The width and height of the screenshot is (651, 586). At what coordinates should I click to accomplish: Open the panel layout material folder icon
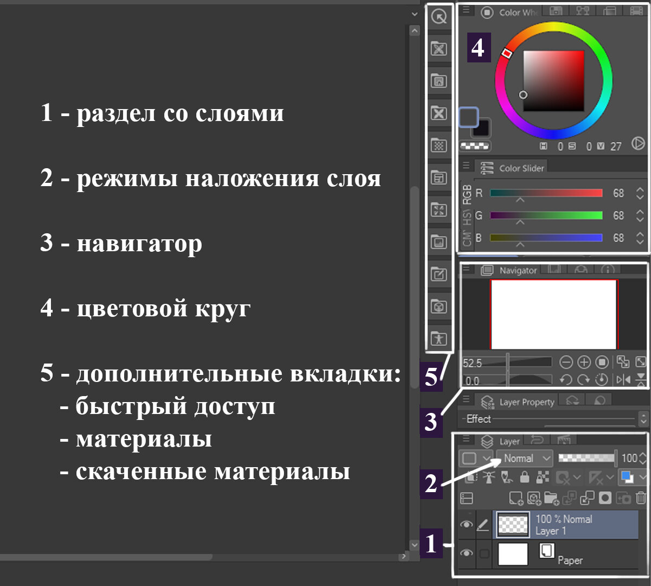439,177
